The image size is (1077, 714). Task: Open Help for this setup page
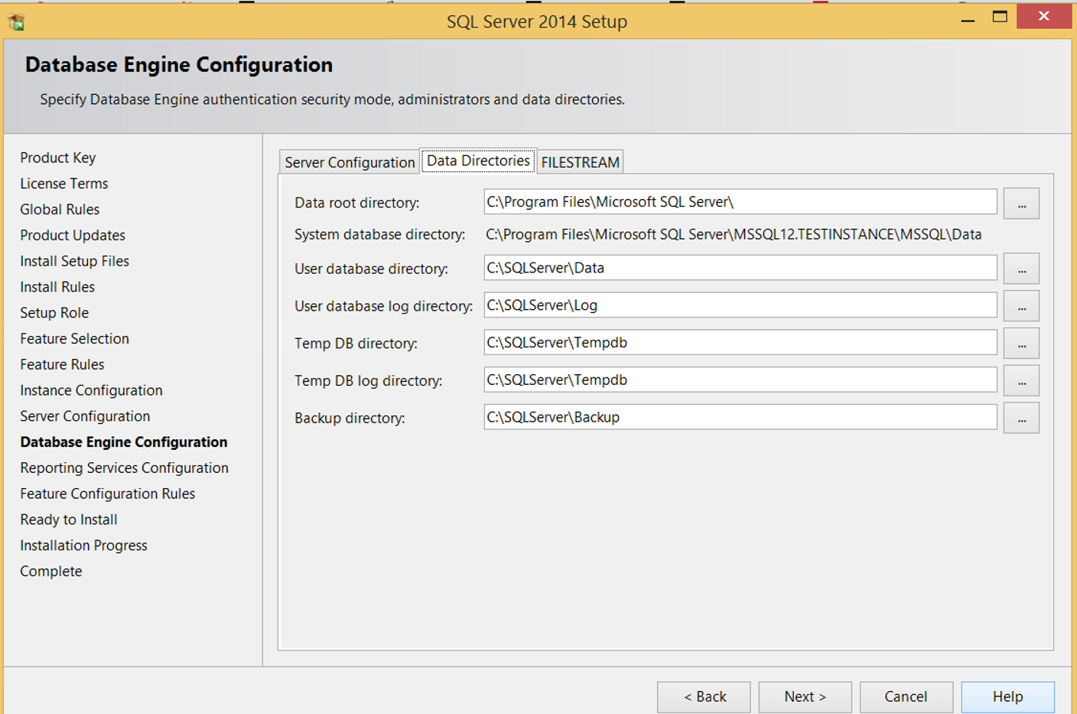(x=1008, y=697)
